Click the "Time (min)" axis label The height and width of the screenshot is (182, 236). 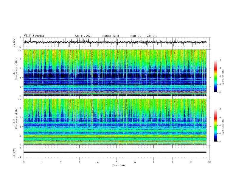coord(119,165)
